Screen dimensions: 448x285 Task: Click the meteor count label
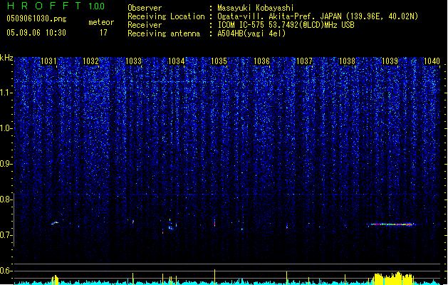(101, 22)
